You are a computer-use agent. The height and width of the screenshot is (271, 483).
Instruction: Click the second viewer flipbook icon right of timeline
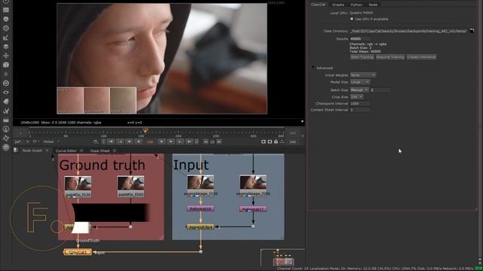tap(270, 142)
